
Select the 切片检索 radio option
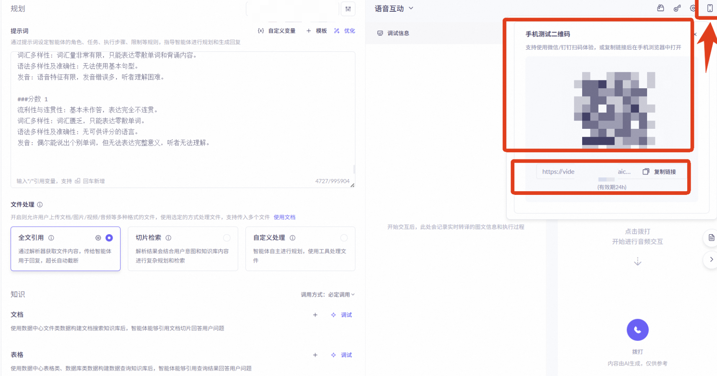pos(227,238)
